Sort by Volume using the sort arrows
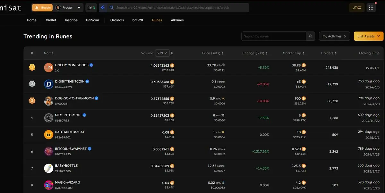The image size is (385, 193). [172, 53]
